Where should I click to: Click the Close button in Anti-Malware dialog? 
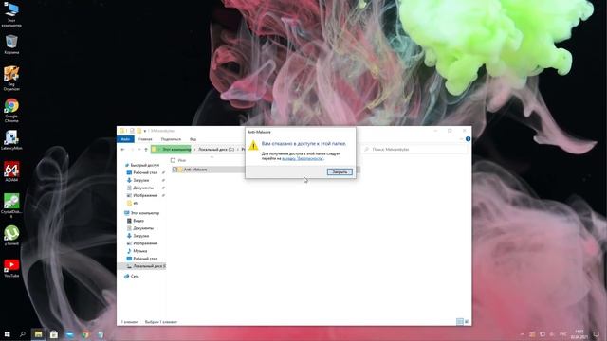coord(340,171)
